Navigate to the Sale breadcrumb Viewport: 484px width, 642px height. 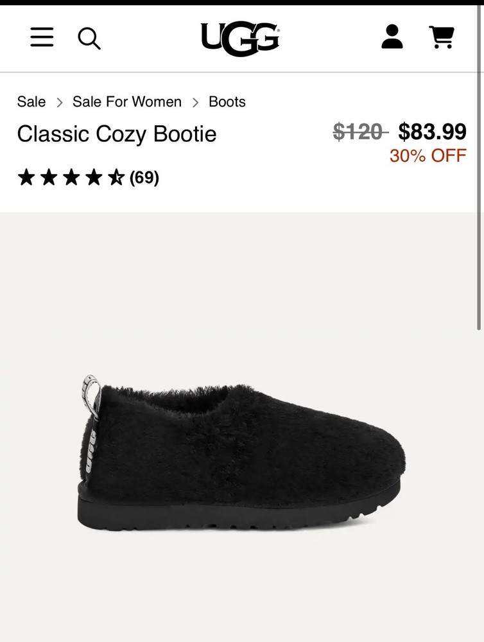(x=31, y=101)
